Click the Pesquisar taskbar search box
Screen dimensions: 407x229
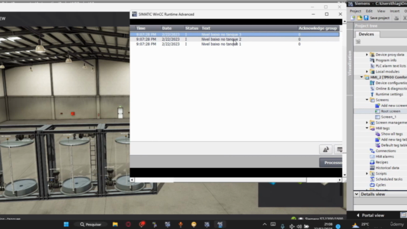90,225
